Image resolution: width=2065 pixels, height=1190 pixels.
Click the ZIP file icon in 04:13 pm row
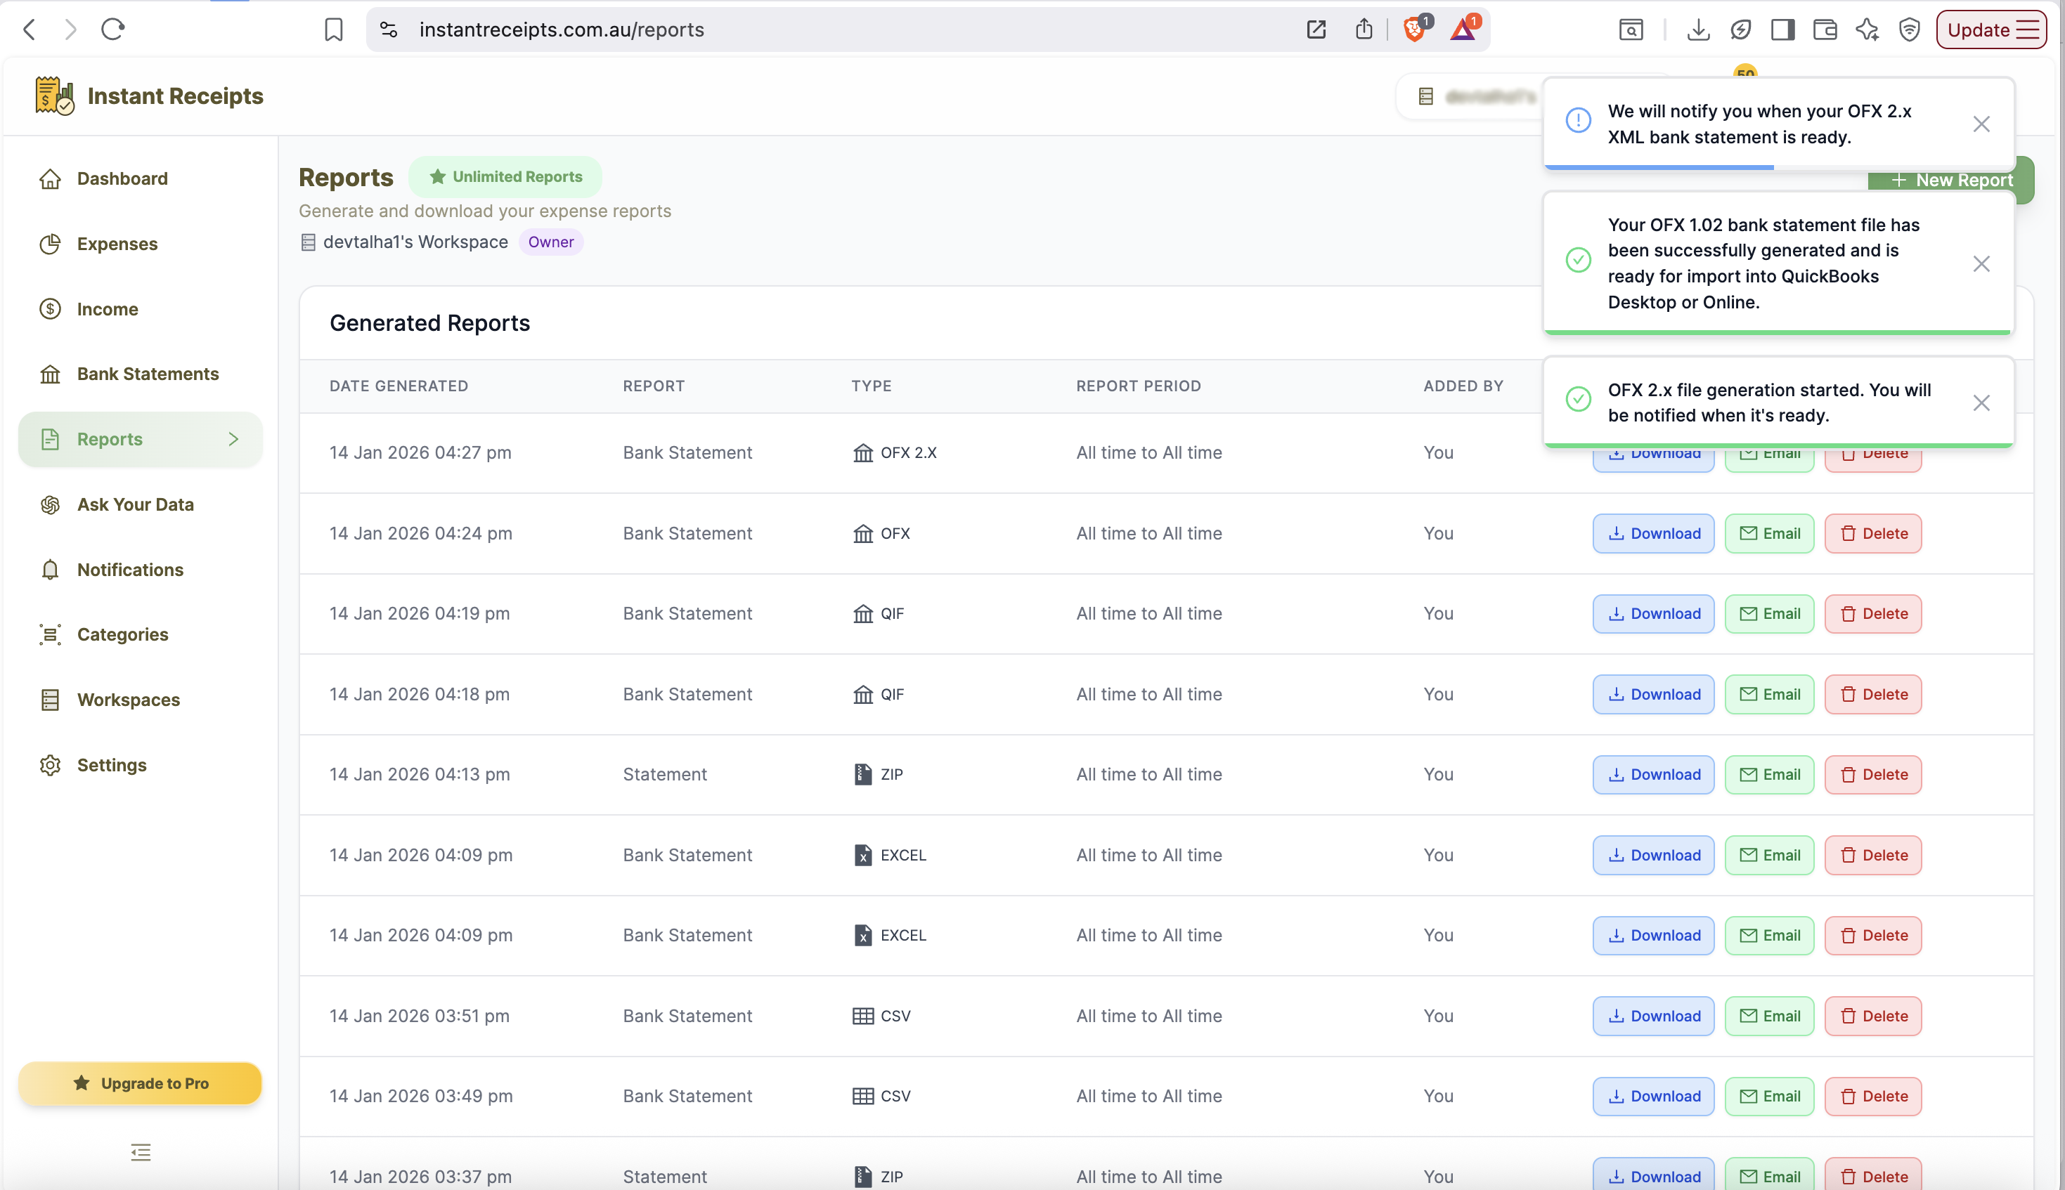coord(862,775)
